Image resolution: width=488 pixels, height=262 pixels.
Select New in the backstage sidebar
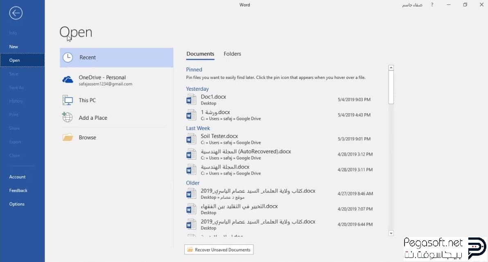coord(23,47)
